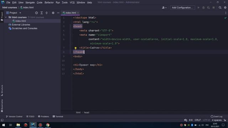Open Version Control tool window

[x=14, y=117]
